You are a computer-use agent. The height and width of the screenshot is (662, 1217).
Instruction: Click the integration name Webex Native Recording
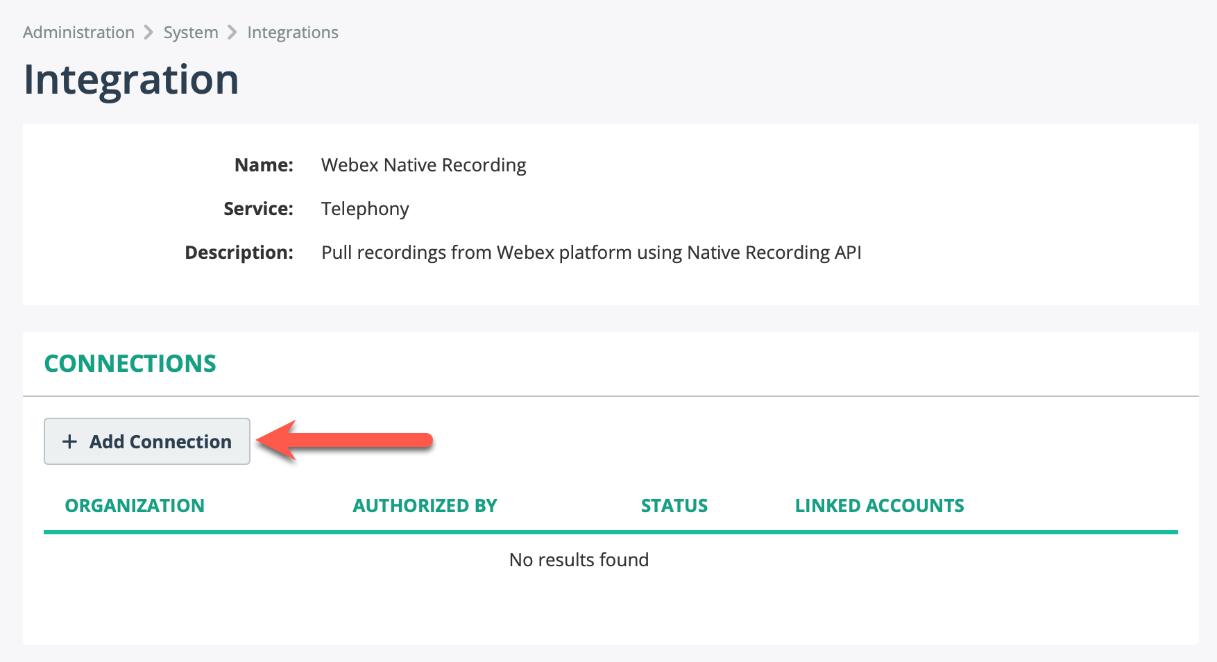coord(423,165)
